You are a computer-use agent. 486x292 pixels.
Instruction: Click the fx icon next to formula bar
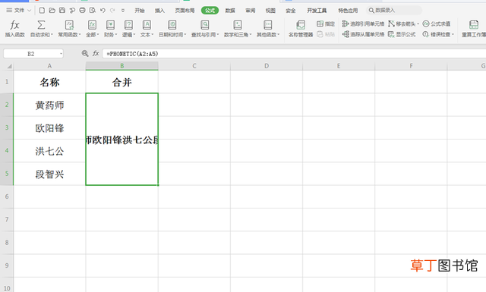96,54
